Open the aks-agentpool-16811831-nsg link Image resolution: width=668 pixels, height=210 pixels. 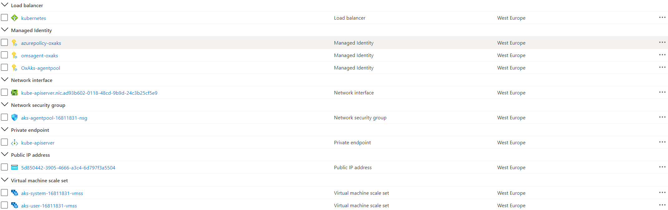point(54,118)
